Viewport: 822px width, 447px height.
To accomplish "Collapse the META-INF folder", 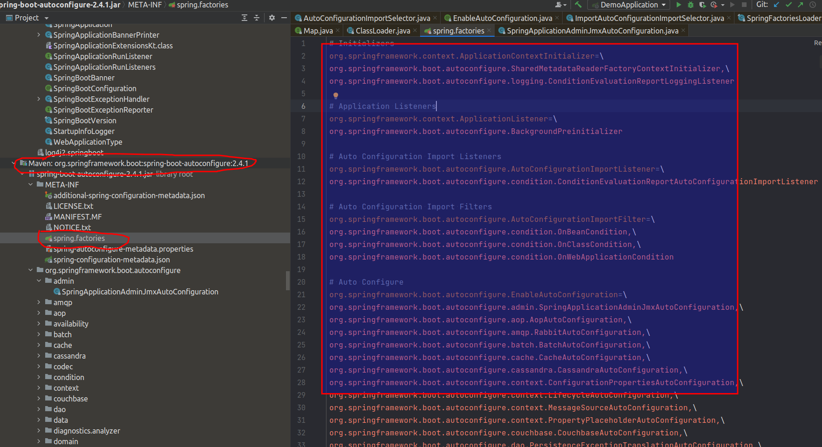I will (x=30, y=185).
